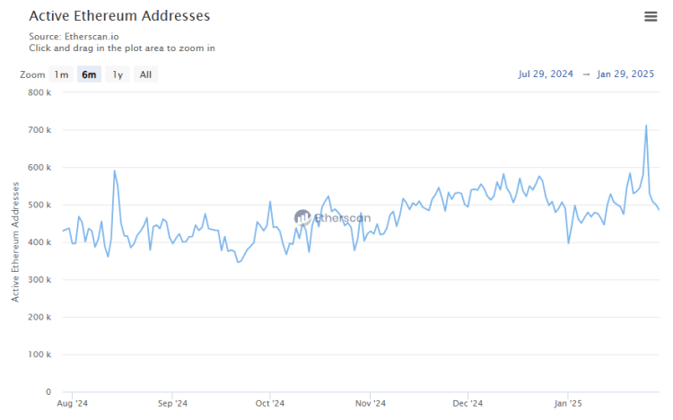This screenshot has height=420, width=673.
Task: Switch zoom range to 1y
Action: (118, 74)
